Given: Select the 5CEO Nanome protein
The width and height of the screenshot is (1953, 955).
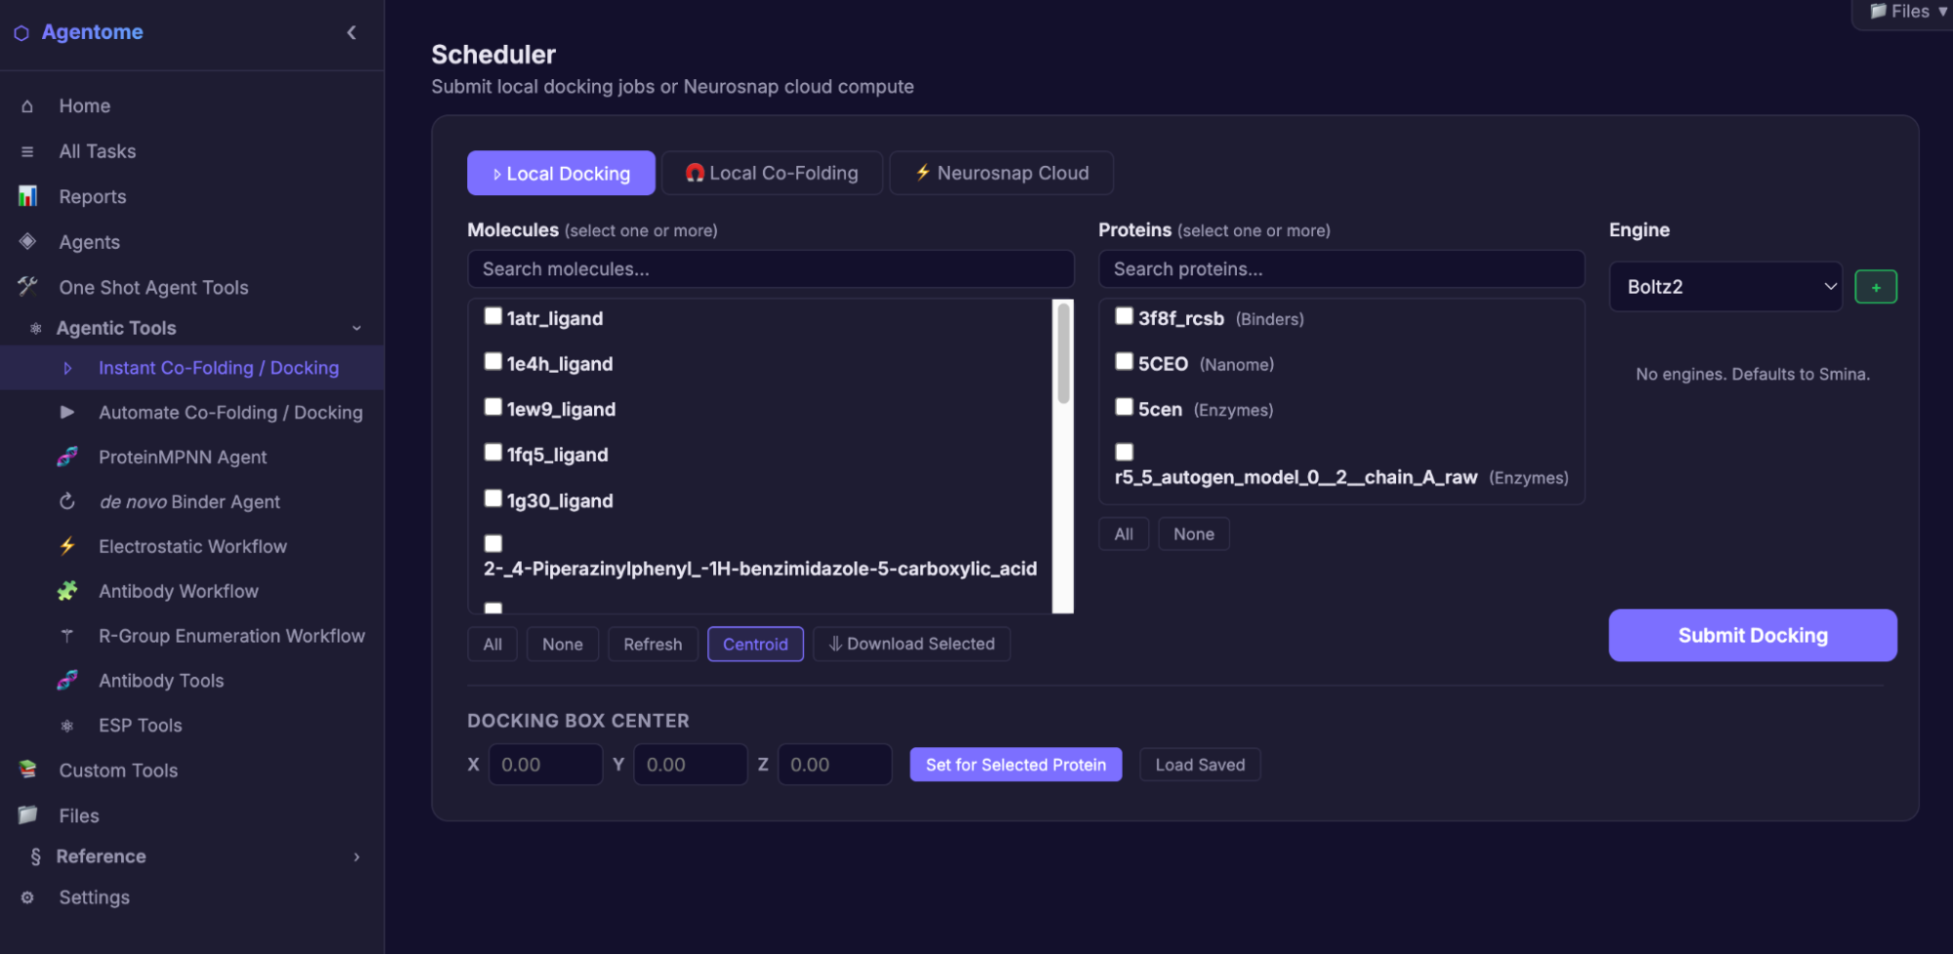Looking at the screenshot, I should point(1124,360).
